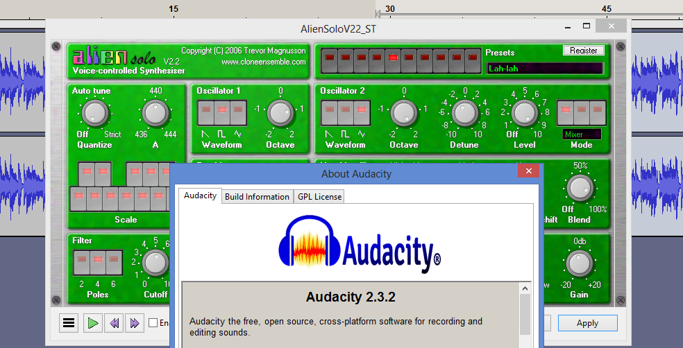Close the About Audacity dialog

[528, 171]
